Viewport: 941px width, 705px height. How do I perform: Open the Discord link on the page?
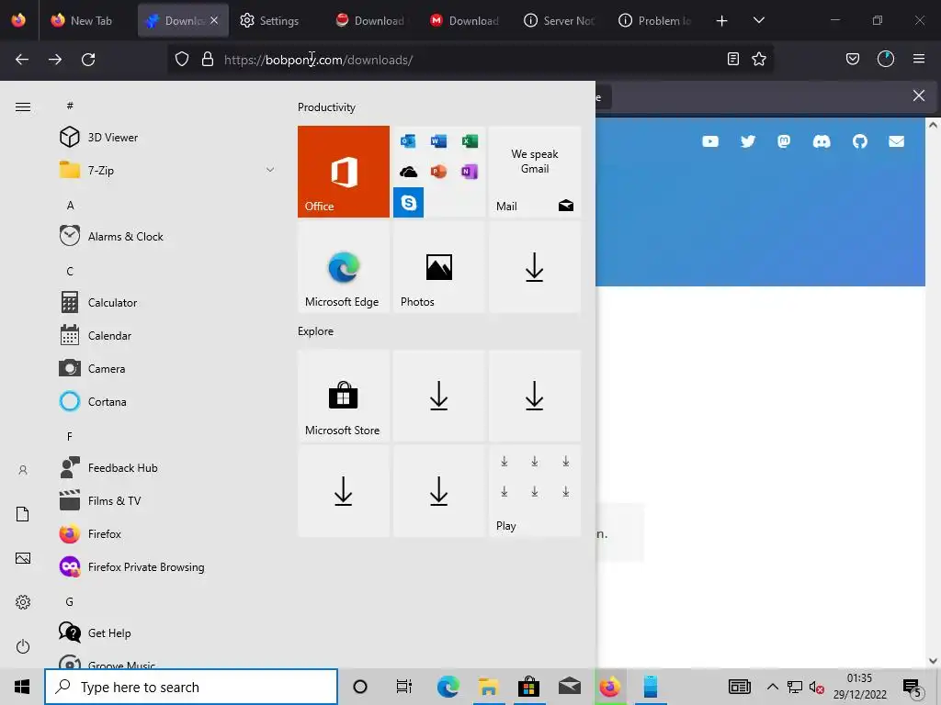[822, 141]
